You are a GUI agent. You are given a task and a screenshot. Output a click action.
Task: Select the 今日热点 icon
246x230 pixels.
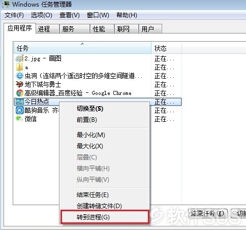click(20, 102)
